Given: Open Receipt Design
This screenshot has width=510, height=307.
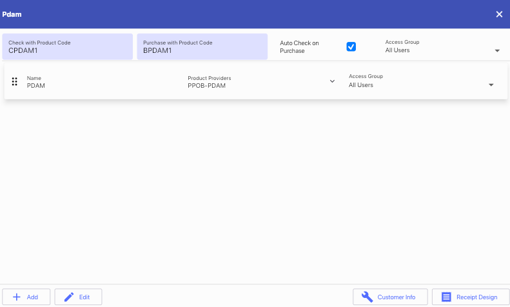Looking at the screenshot, I should click(x=470, y=297).
